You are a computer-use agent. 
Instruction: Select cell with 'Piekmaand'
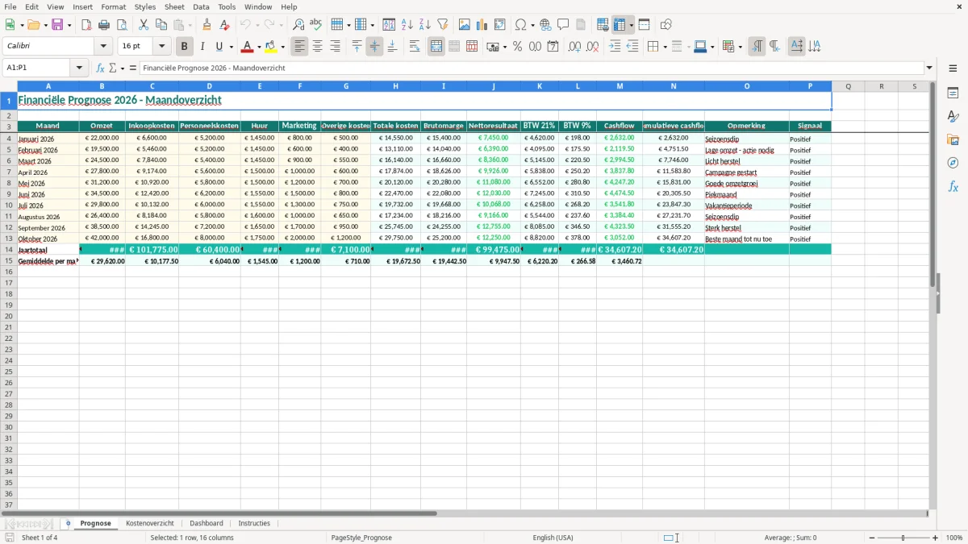(x=746, y=194)
